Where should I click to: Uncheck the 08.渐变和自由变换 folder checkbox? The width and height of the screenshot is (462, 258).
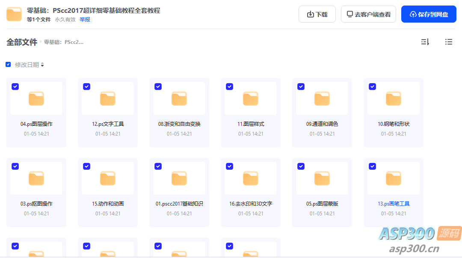pos(158,87)
